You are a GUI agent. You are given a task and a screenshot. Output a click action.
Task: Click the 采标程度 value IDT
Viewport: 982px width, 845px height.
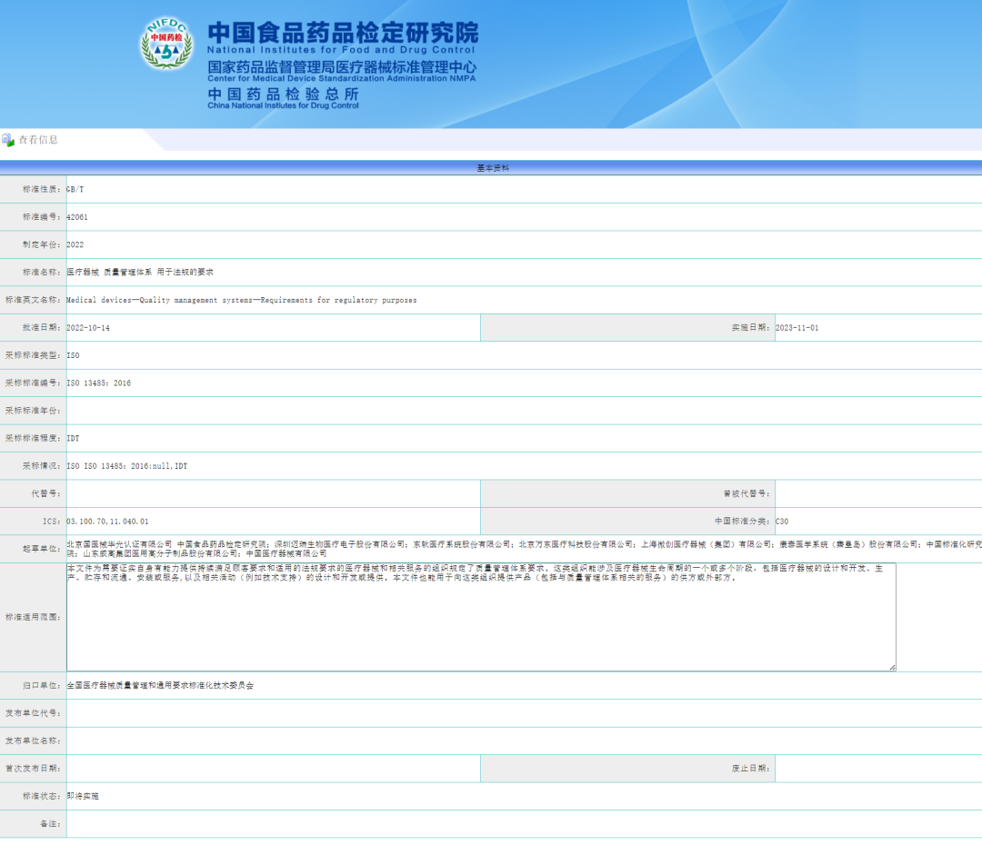74,438
